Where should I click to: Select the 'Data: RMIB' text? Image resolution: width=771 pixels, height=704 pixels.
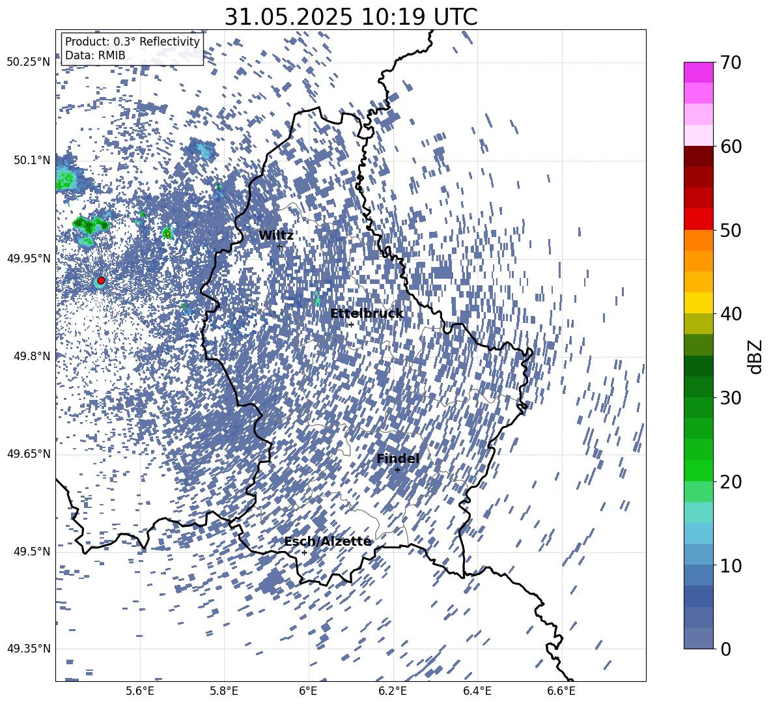(x=95, y=55)
